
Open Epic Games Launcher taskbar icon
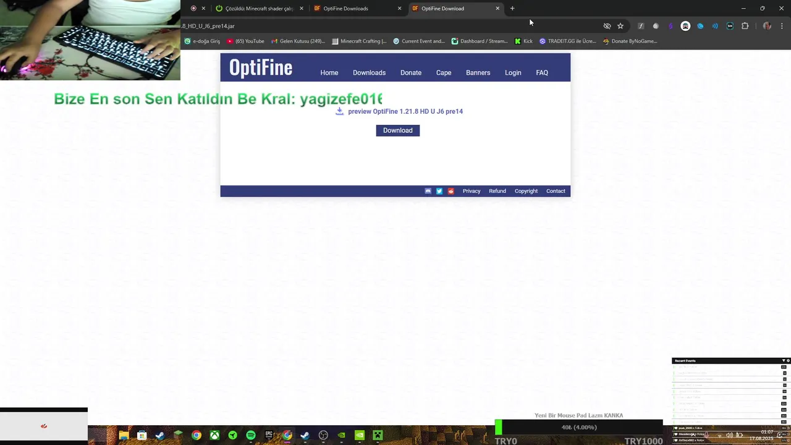point(269,435)
